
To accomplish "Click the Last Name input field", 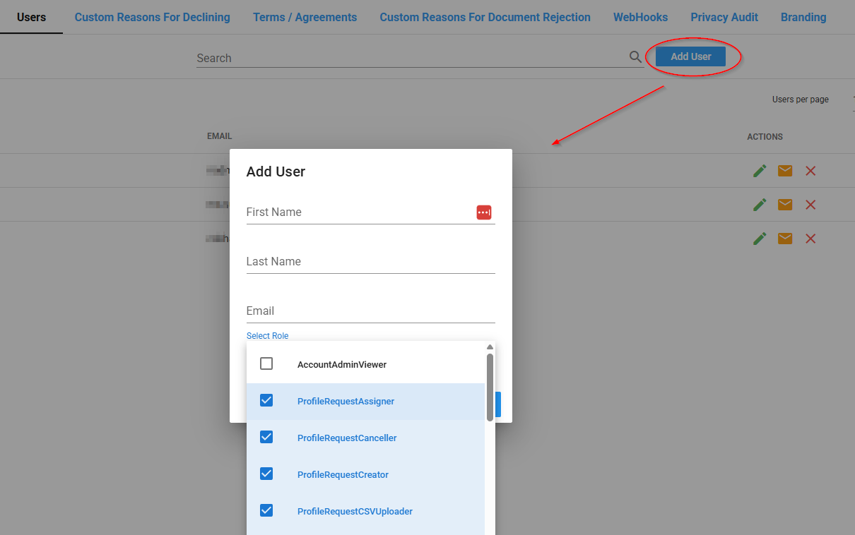I will click(x=370, y=262).
